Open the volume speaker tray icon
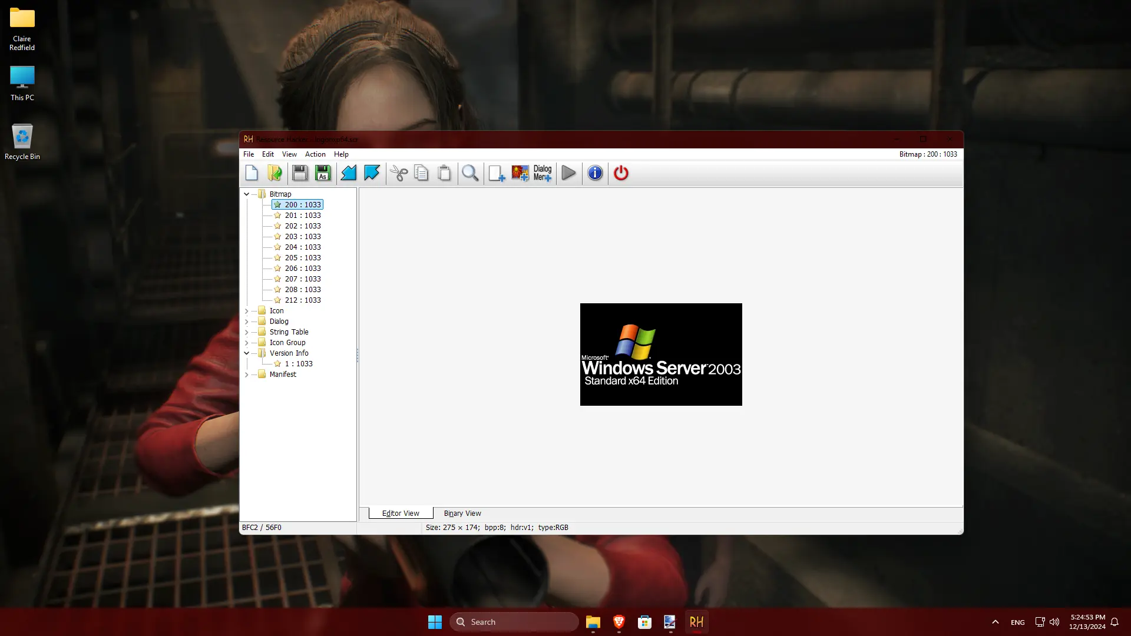Image resolution: width=1131 pixels, height=636 pixels. (1054, 622)
